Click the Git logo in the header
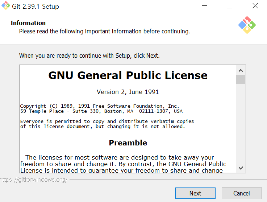This screenshot has height=202, width=267. click(x=247, y=25)
